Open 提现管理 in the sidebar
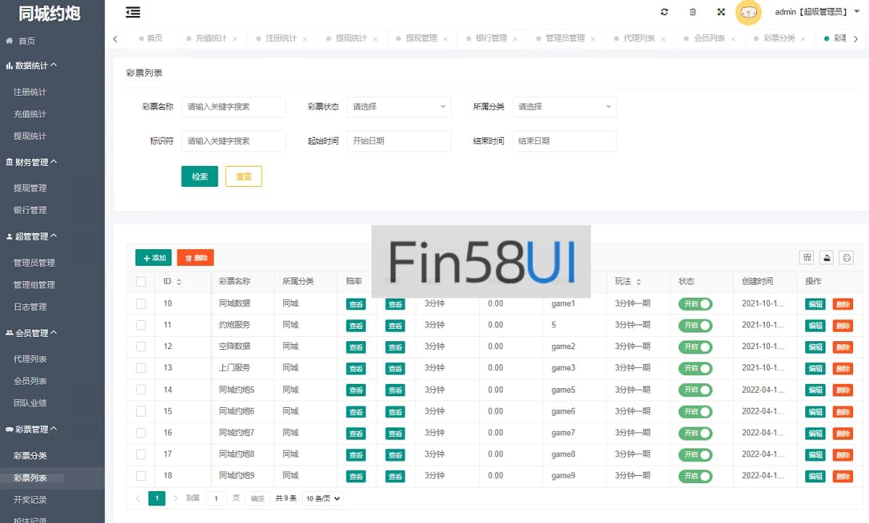Screen dimensions: 869x523 (x=30, y=188)
